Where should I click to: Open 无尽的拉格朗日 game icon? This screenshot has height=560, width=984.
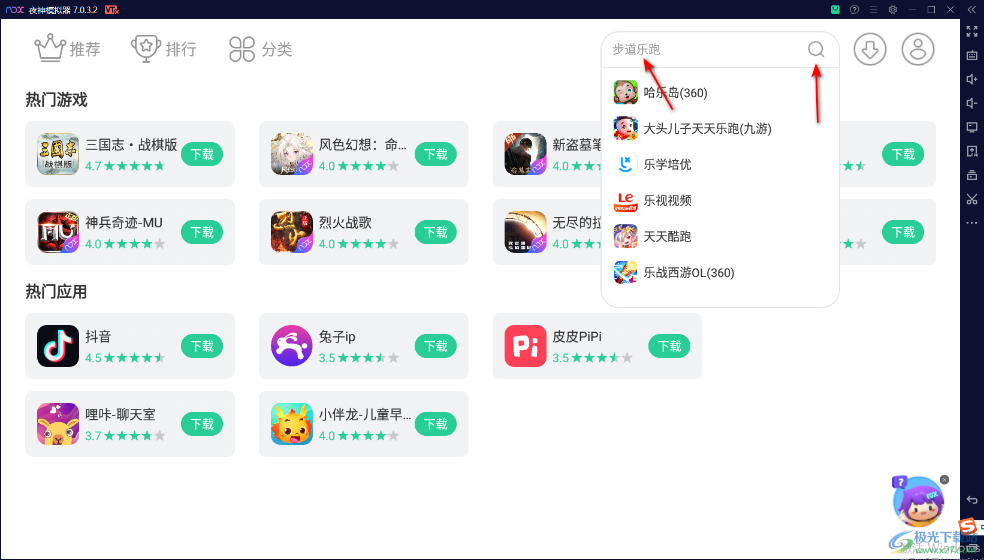click(526, 232)
